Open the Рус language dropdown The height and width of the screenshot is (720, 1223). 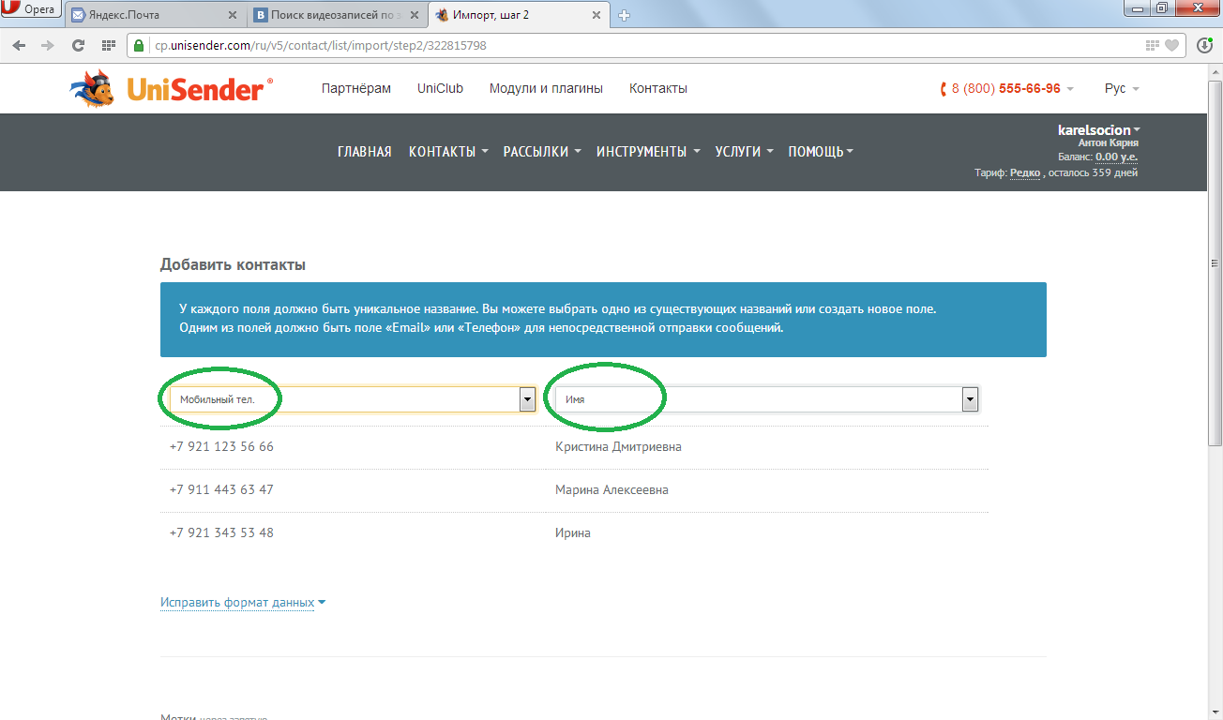[x=1122, y=89]
